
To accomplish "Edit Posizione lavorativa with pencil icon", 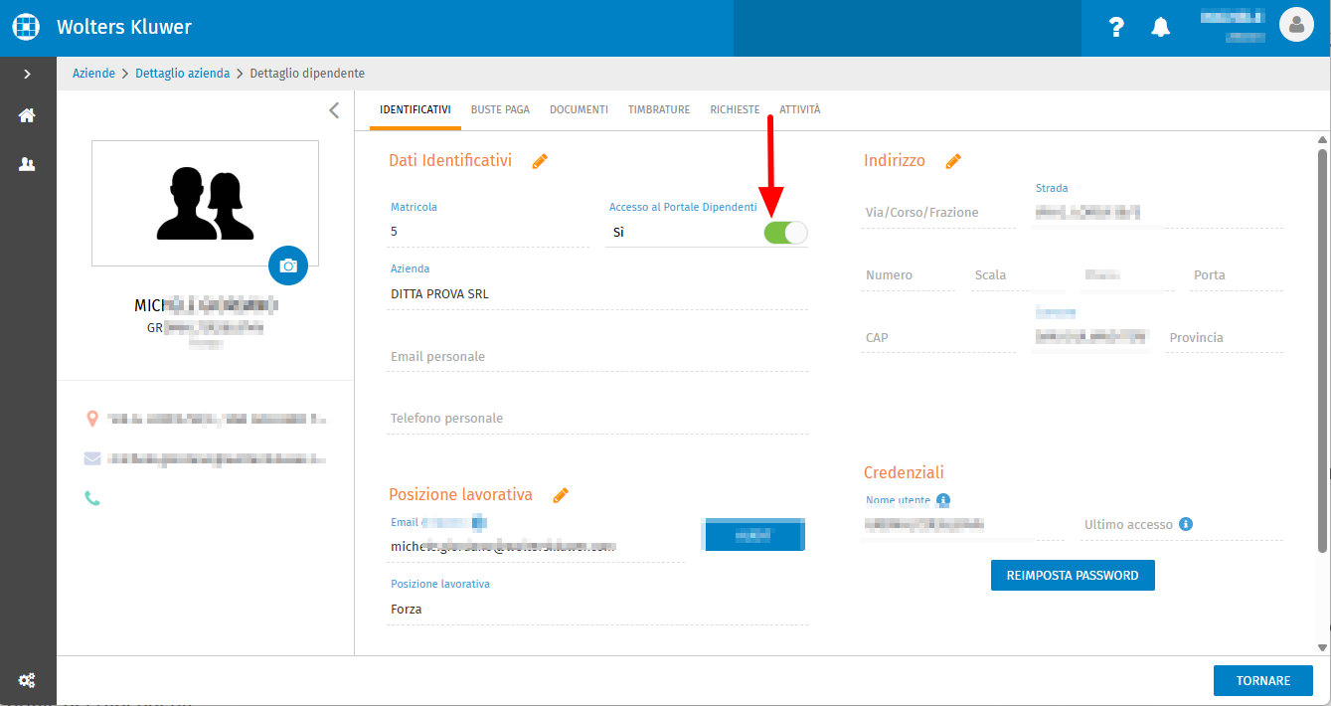I will coord(561,495).
